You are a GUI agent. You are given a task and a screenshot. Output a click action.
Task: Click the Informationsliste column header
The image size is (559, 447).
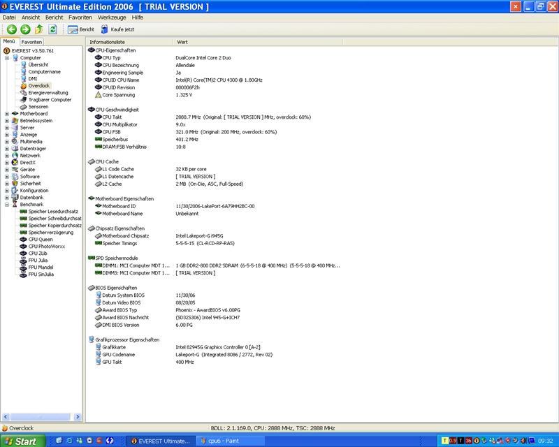(x=130, y=42)
